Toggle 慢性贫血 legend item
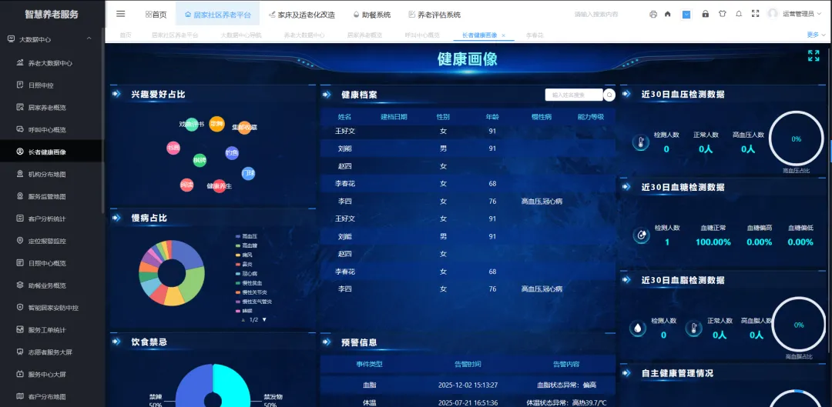The width and height of the screenshot is (832, 407). pyautogui.click(x=248, y=283)
